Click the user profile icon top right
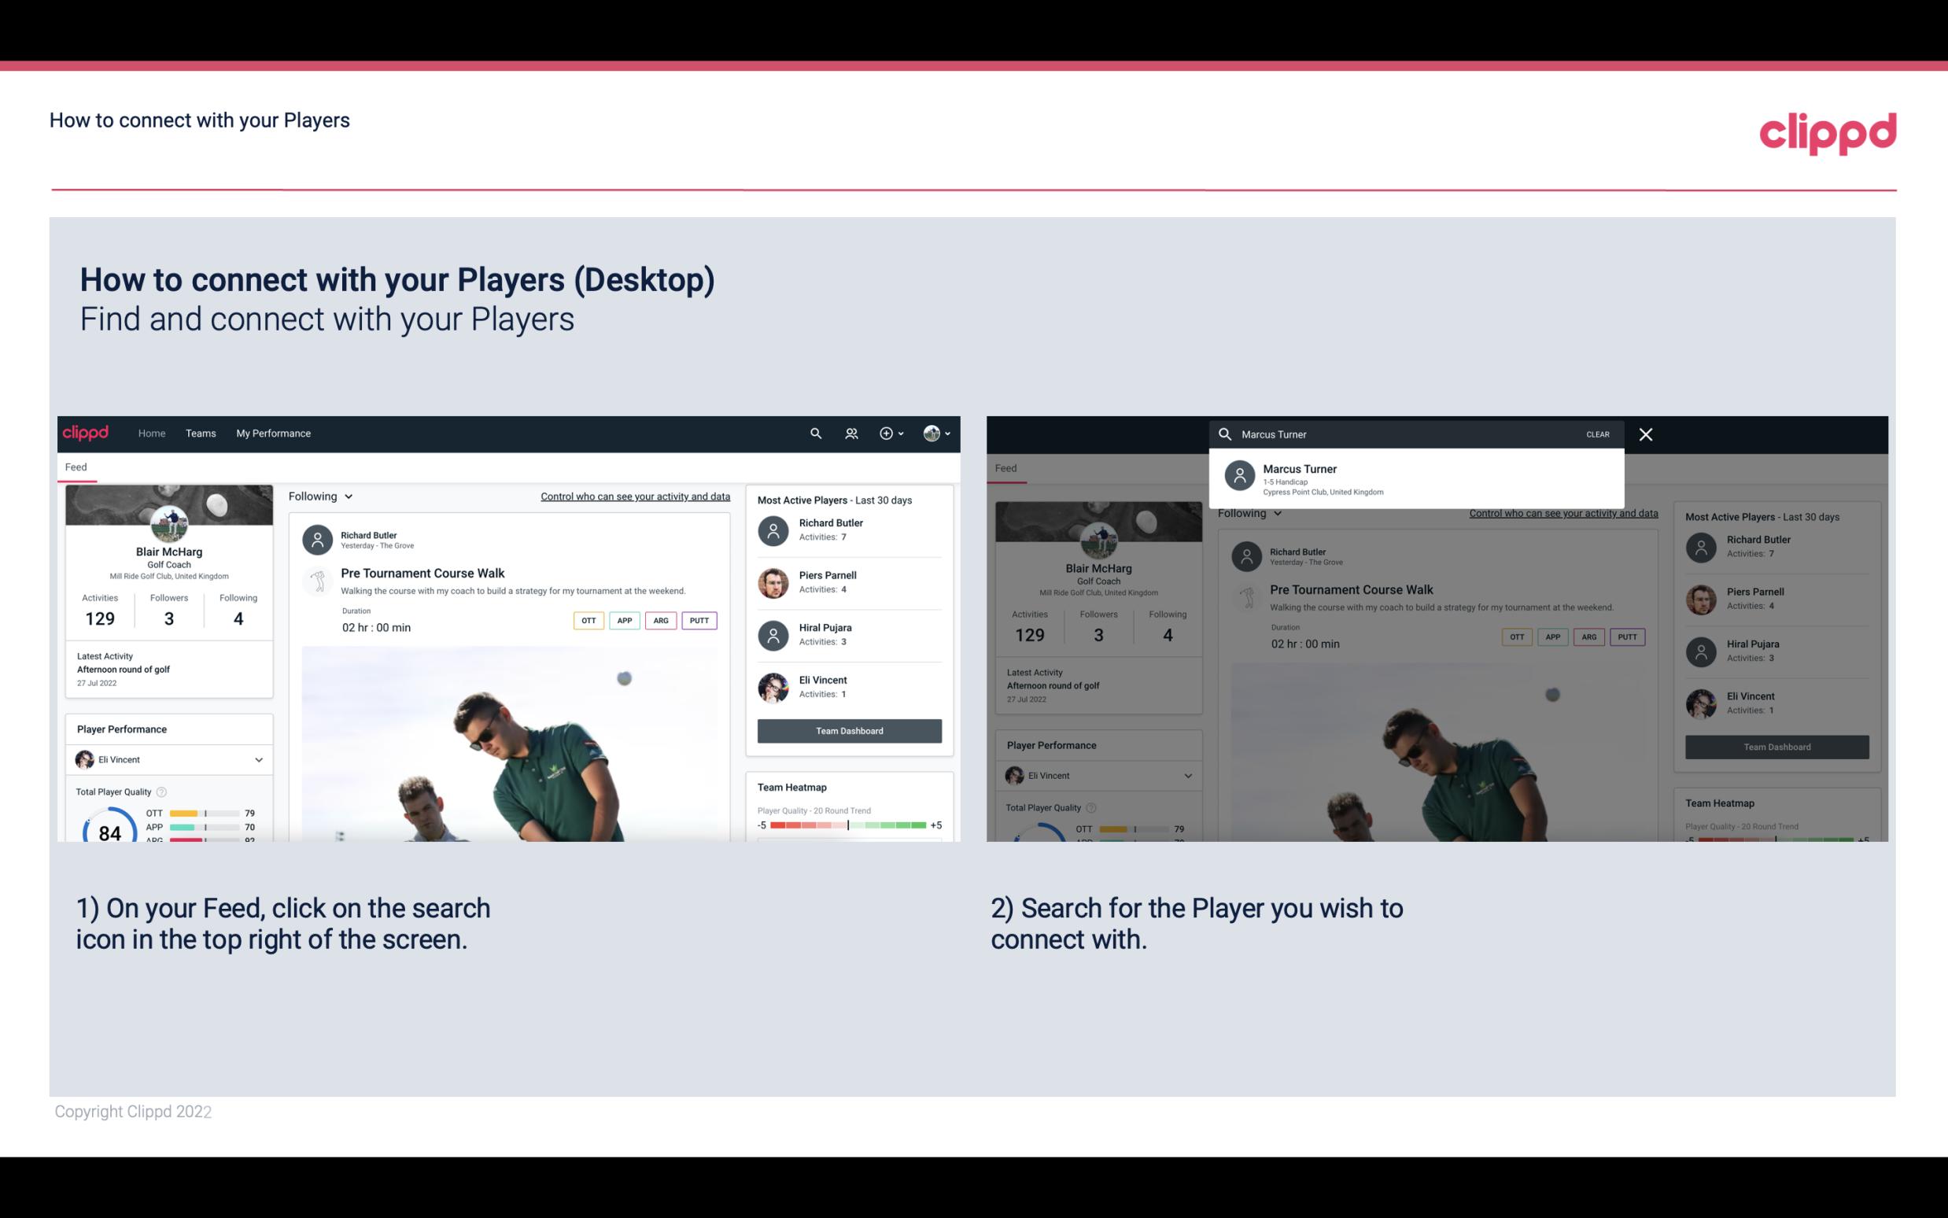 (932, 434)
